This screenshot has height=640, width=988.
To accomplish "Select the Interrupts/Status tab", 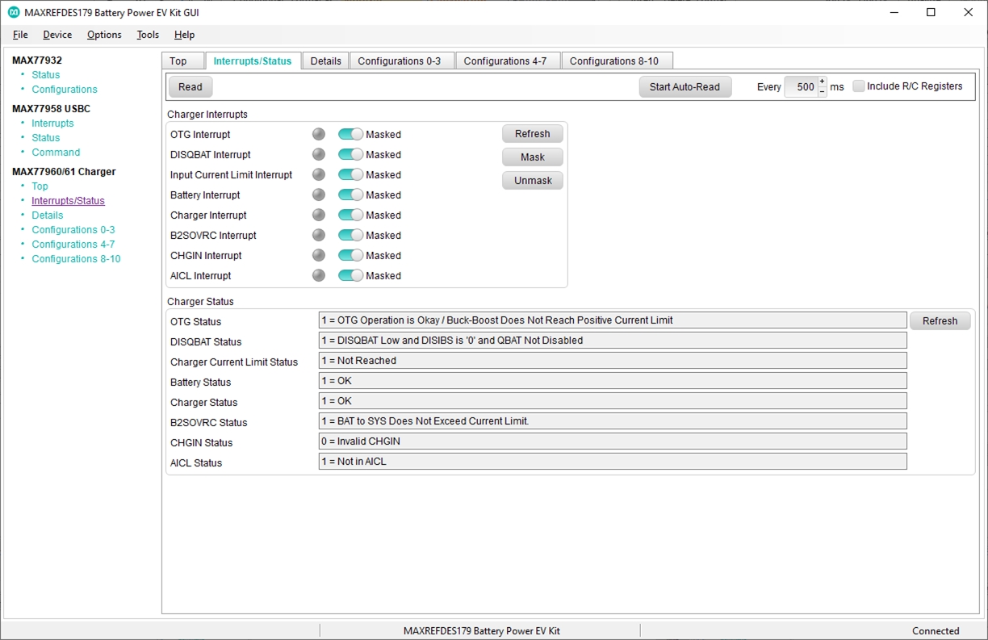I will (x=253, y=61).
